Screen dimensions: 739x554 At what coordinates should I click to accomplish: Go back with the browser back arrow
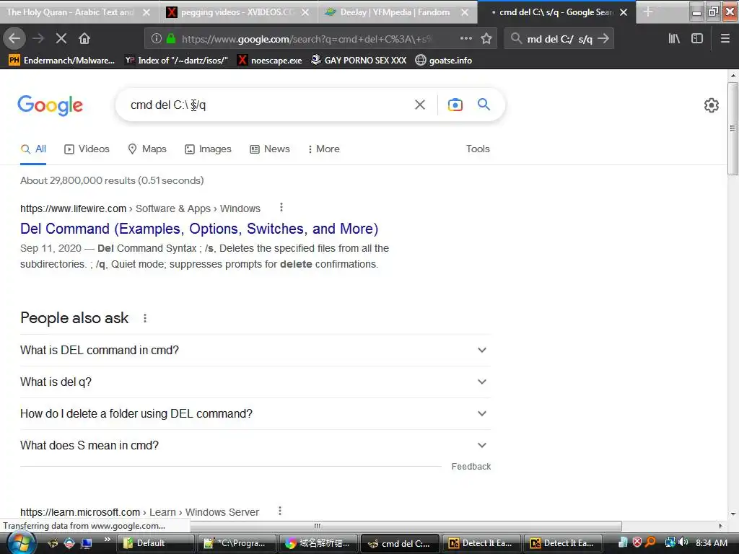click(14, 38)
